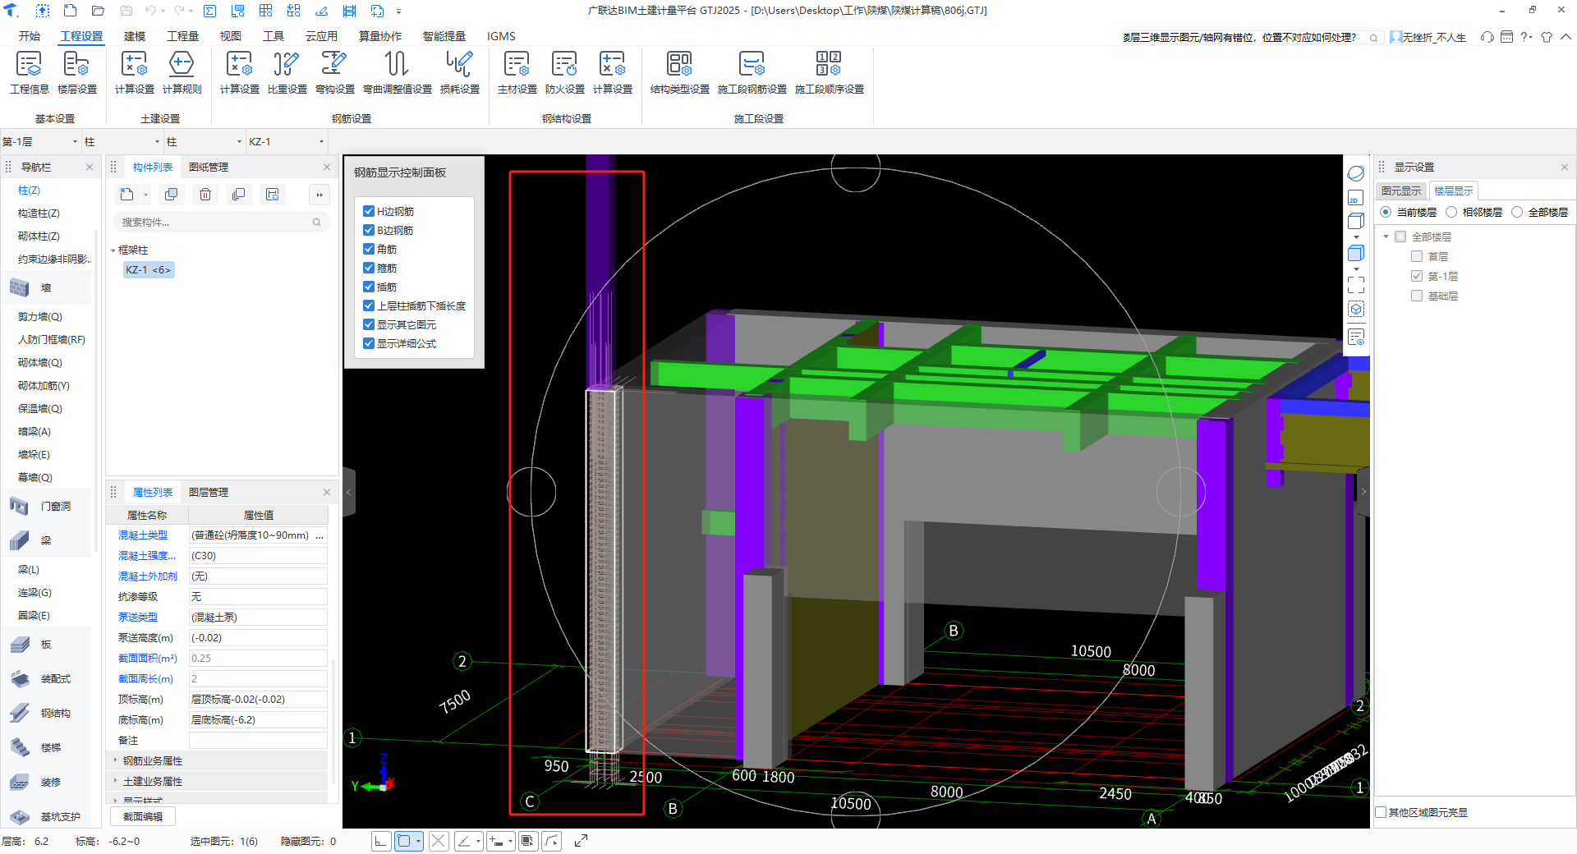Screen dimensions: 1577x854
Task: Switch to 2D view icon
Action: coord(1356,198)
